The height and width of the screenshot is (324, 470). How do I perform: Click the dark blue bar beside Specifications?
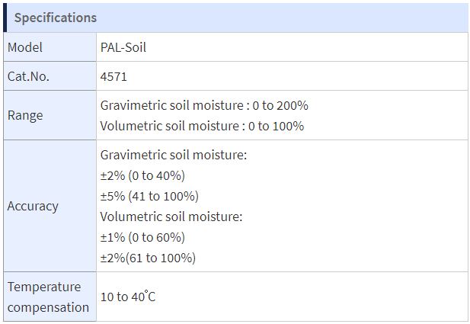pyautogui.click(x=5, y=18)
